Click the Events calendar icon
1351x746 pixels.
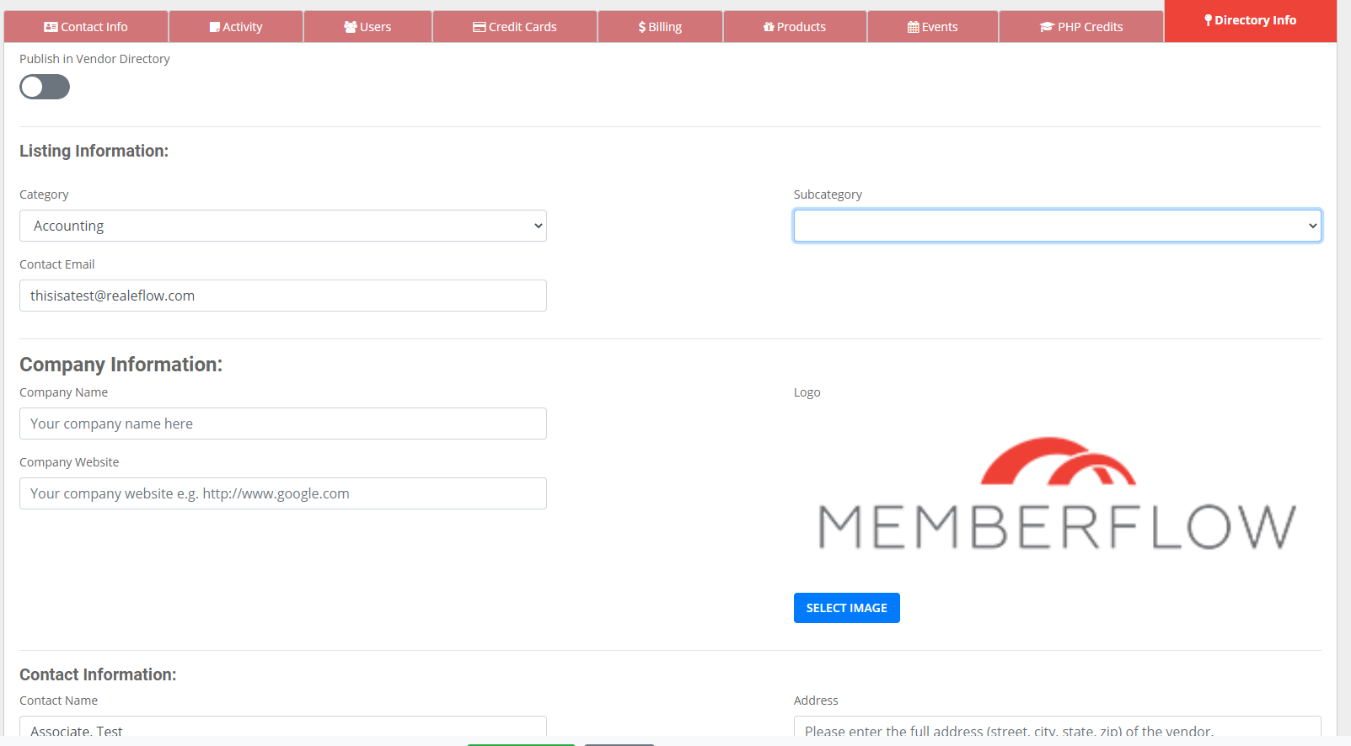tap(913, 27)
